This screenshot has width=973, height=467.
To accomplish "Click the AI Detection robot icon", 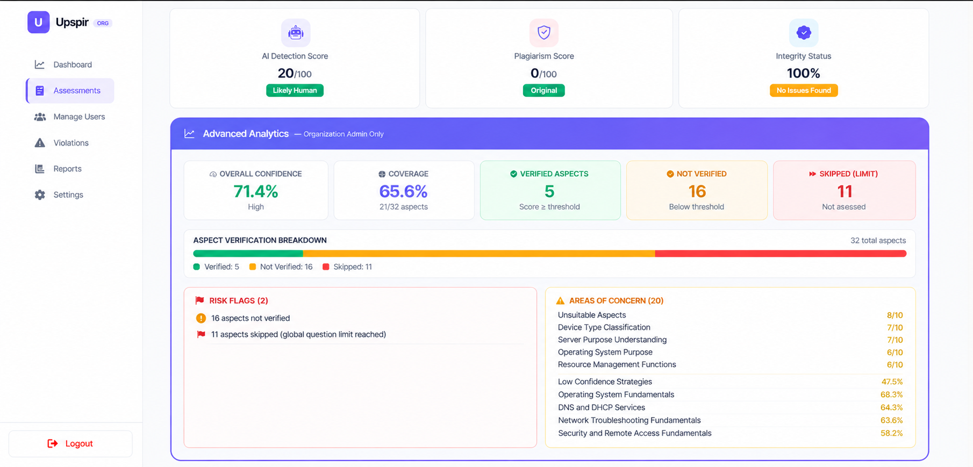I will pyautogui.click(x=296, y=33).
